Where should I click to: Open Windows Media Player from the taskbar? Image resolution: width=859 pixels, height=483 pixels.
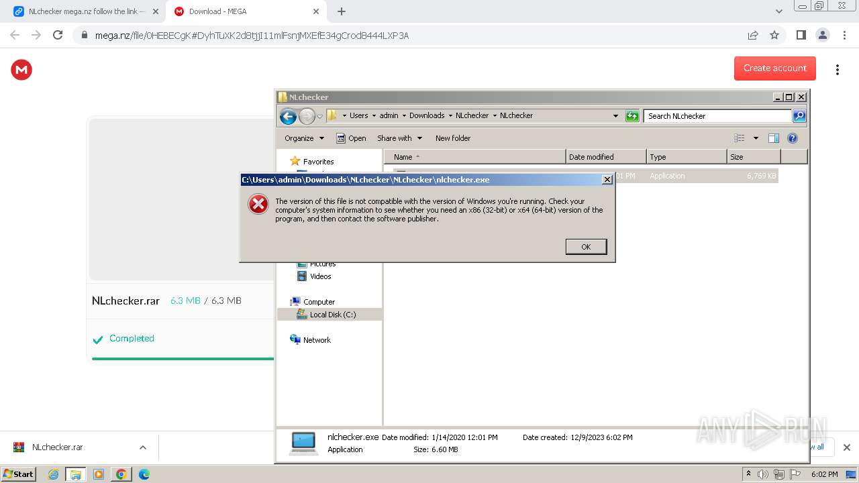(99, 474)
